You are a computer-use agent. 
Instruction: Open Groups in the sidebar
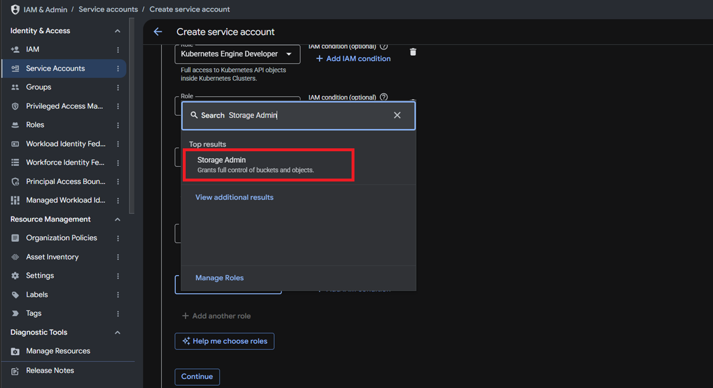(x=38, y=87)
